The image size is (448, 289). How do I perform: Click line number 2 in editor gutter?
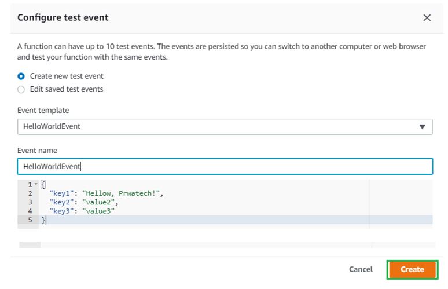tap(30, 193)
